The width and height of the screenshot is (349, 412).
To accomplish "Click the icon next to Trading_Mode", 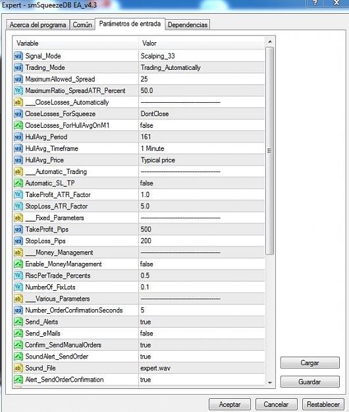I will tap(18, 67).
